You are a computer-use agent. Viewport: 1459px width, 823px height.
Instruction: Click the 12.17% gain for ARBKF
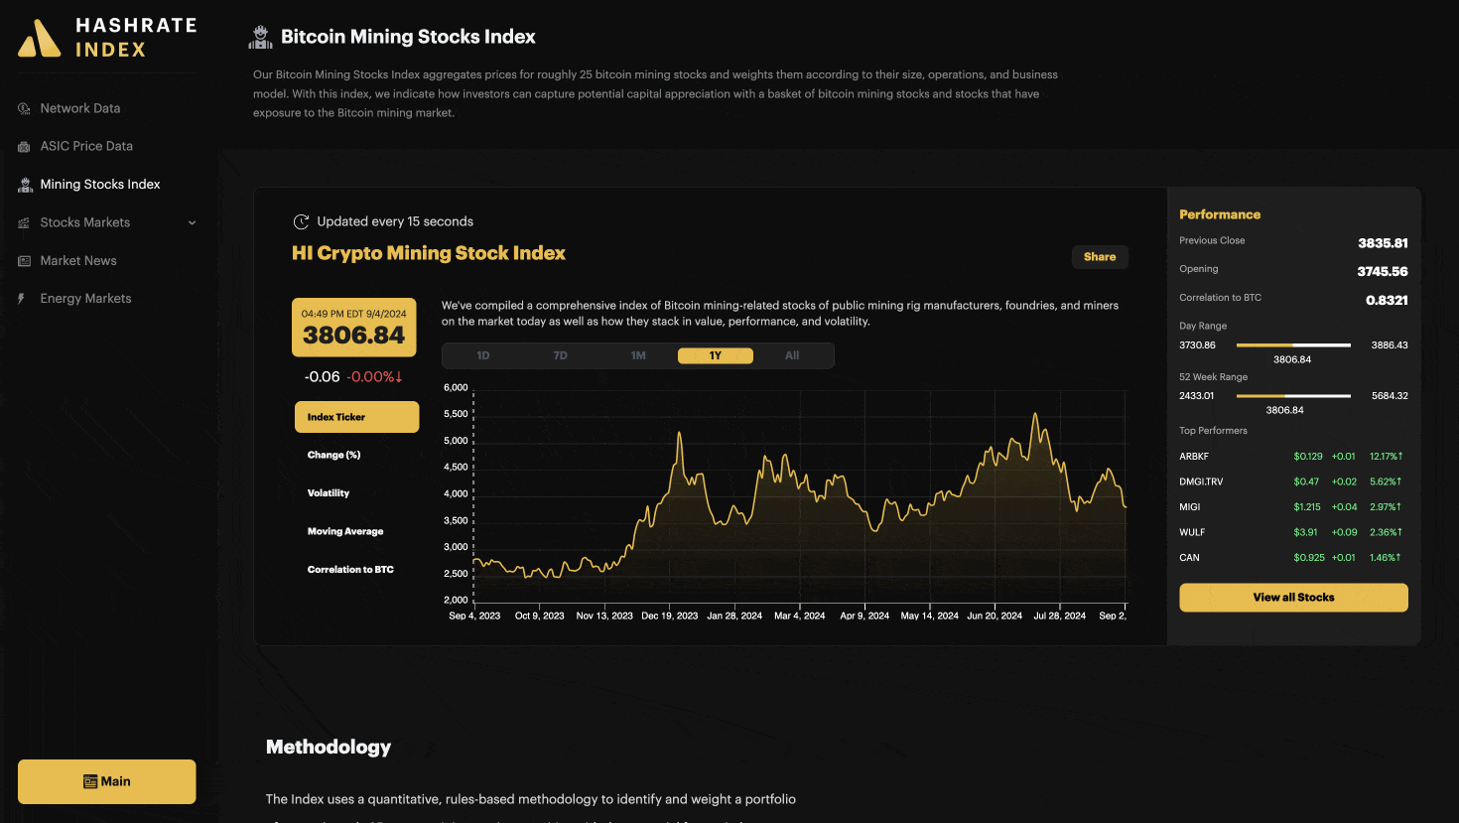pos(1386,457)
